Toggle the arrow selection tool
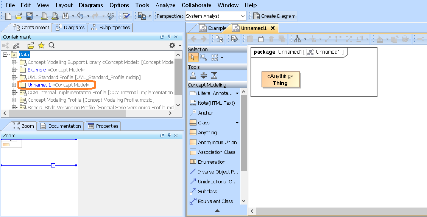Screen dimensions: 427x217 [x=193, y=57]
